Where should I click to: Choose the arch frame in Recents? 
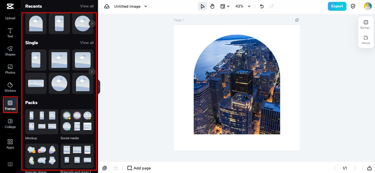[36, 24]
